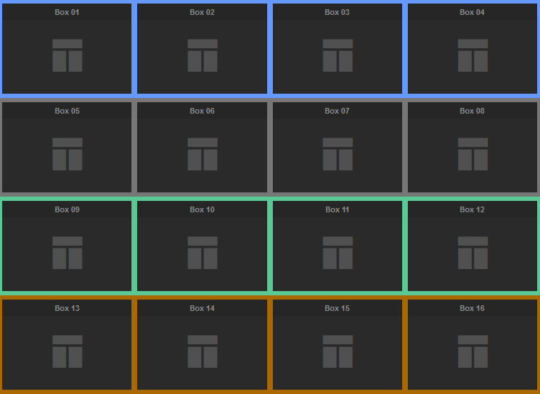Select the "Box 10" header label
540x394 pixels.
coord(202,209)
